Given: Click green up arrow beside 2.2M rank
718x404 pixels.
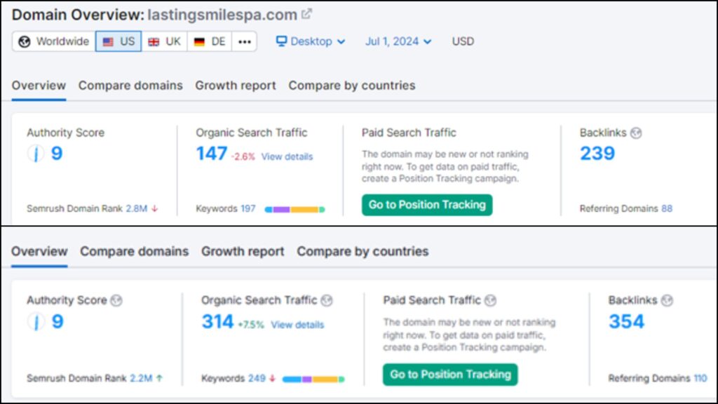Looking at the screenshot, I should 159,378.
